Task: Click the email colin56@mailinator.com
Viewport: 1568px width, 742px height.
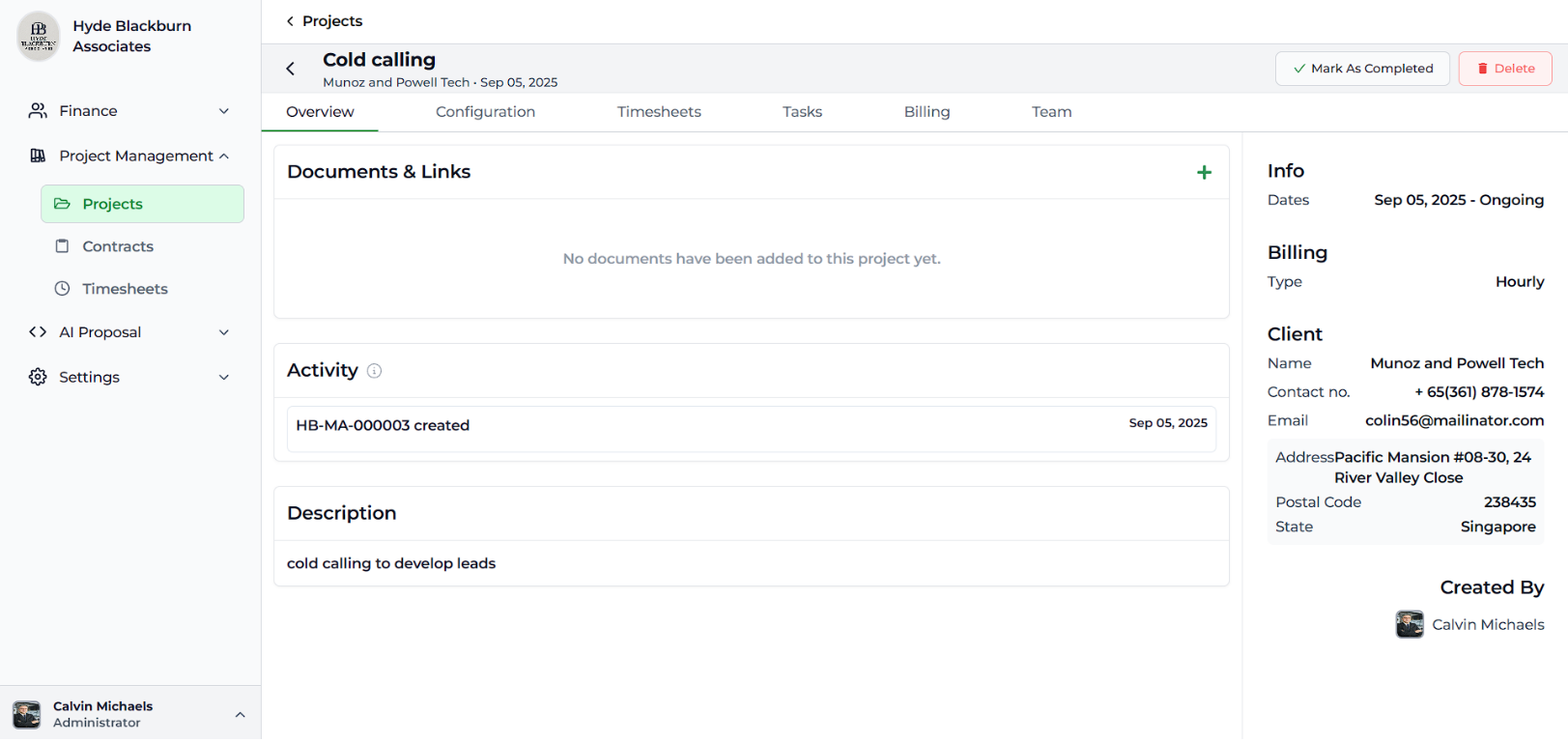Action: (x=1454, y=420)
